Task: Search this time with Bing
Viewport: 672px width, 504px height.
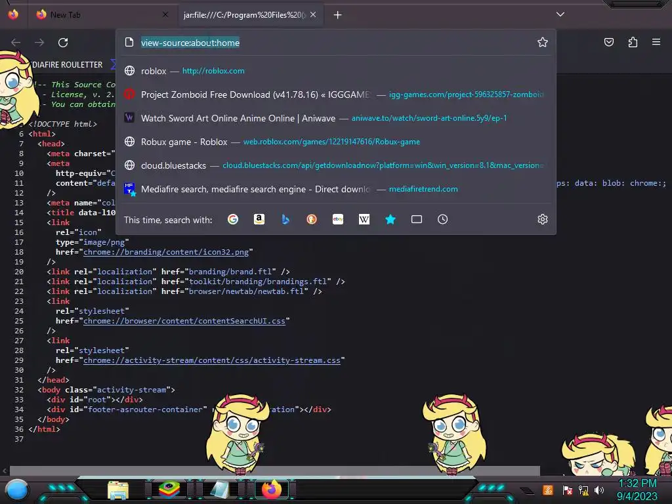Action: [285, 219]
